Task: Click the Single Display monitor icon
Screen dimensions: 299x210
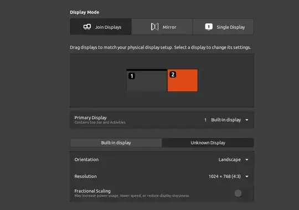Action: tap(209, 27)
